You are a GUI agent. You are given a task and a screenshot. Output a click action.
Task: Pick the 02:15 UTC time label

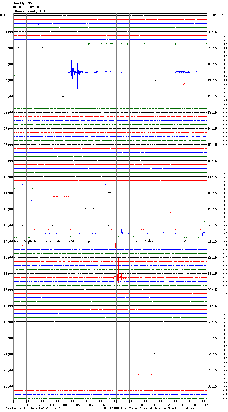[x=212, y=322]
